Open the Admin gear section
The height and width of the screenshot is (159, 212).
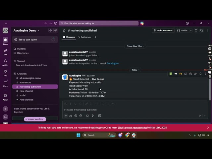[5, 97]
